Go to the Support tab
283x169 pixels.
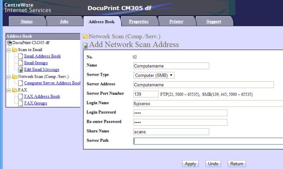click(214, 22)
